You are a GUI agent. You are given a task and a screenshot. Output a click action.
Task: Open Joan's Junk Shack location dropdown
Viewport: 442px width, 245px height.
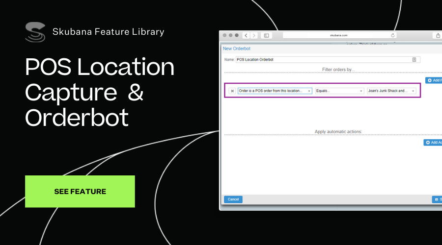click(391, 91)
